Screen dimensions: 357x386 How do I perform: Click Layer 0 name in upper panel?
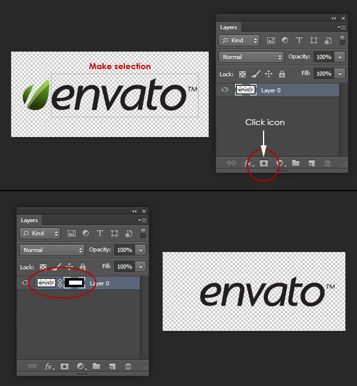pyautogui.click(x=271, y=91)
